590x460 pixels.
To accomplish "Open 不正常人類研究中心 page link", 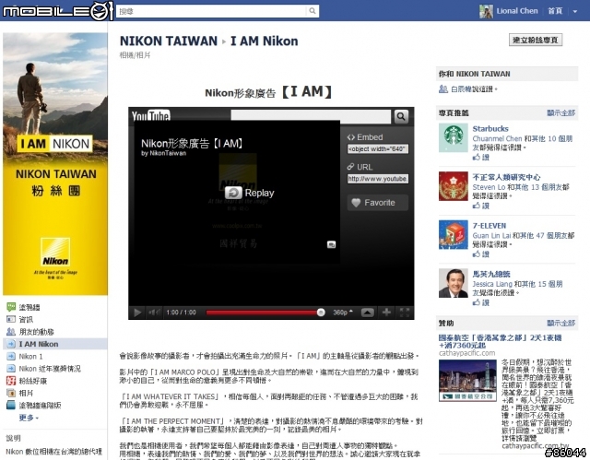I will point(506,177).
